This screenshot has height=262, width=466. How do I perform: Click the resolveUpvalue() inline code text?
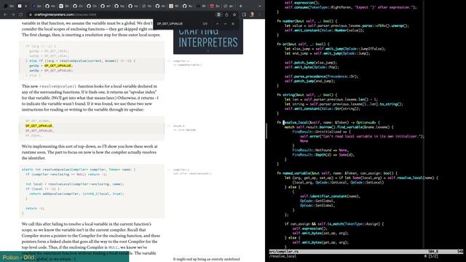(x=58, y=86)
